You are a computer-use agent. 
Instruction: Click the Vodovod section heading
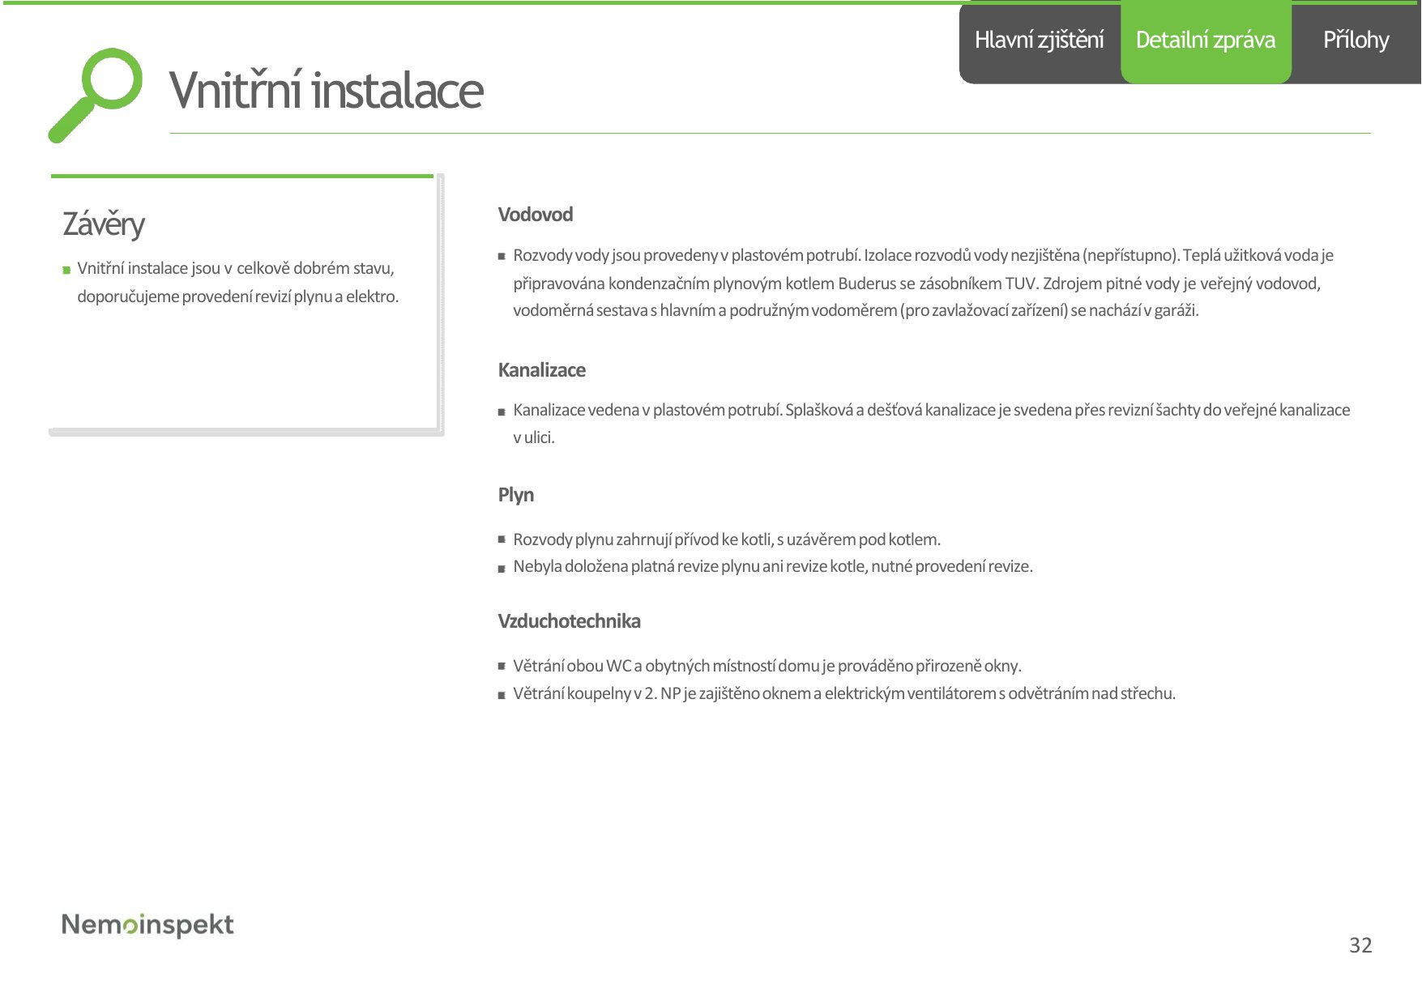[536, 215]
